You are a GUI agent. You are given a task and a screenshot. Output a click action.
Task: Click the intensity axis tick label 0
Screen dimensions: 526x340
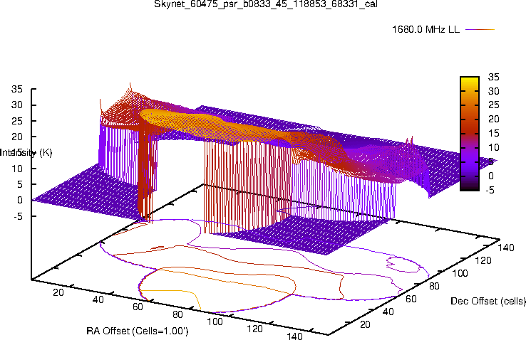[x=19, y=200]
